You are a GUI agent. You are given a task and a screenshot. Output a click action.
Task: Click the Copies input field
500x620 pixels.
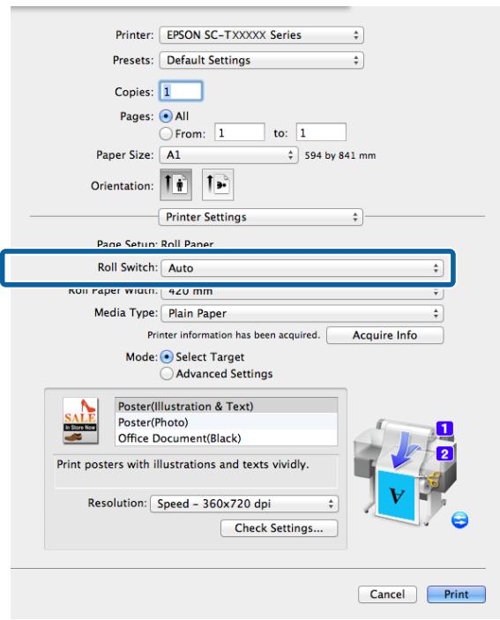[x=181, y=92]
